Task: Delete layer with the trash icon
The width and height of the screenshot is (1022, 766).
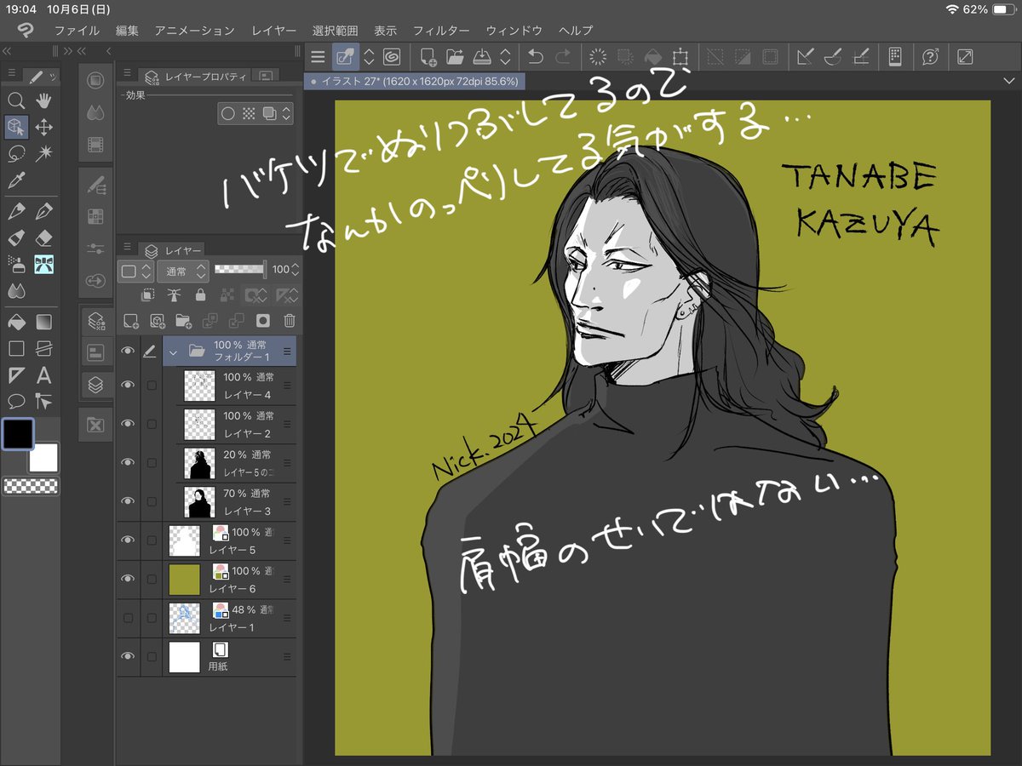Action: [x=290, y=321]
